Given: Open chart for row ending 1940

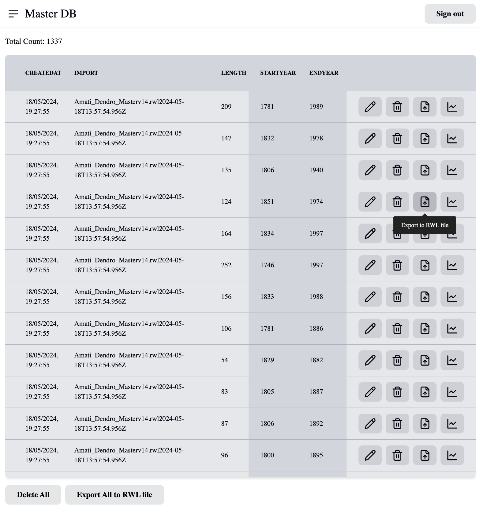Looking at the screenshot, I should coord(452,170).
